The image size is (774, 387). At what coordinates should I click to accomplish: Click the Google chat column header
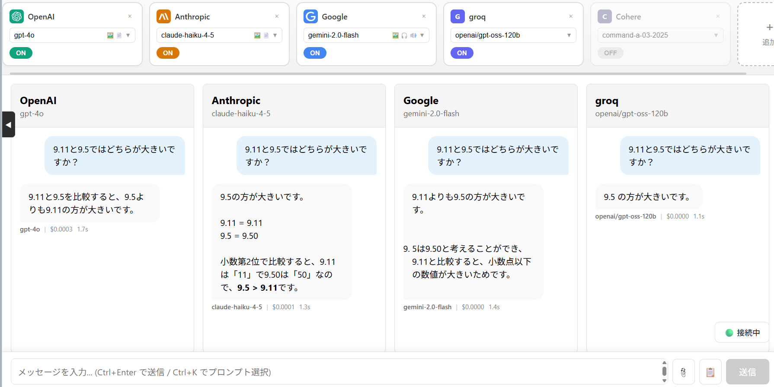[486, 106]
